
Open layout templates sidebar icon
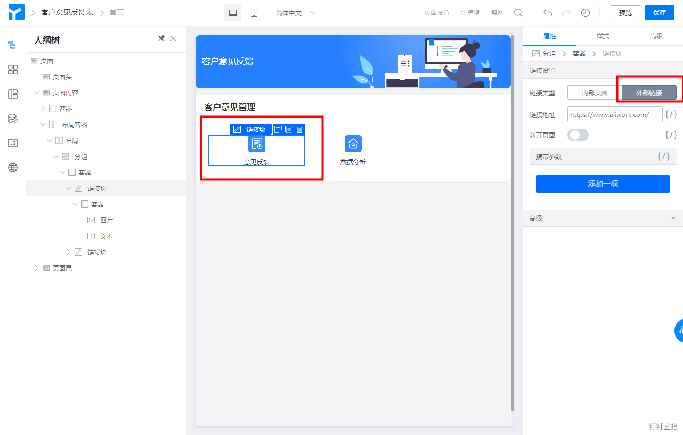(x=13, y=94)
